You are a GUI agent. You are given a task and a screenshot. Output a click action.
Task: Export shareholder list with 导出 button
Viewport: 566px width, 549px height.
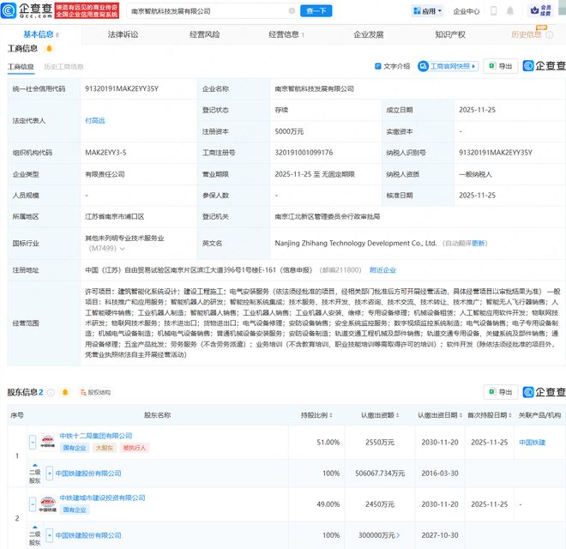[501, 392]
